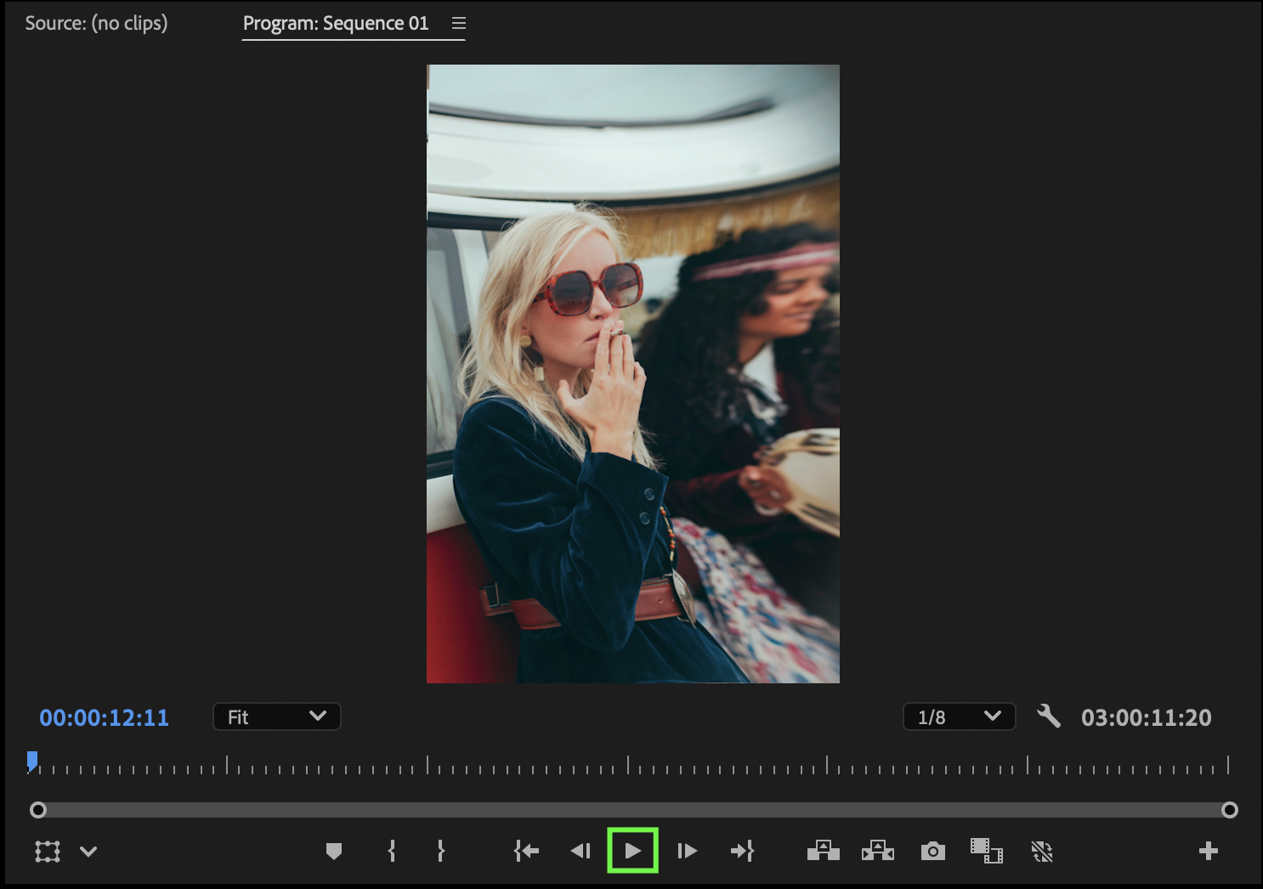Click the Extract button icon
Viewport: 1263px width, 889px height.
(877, 851)
